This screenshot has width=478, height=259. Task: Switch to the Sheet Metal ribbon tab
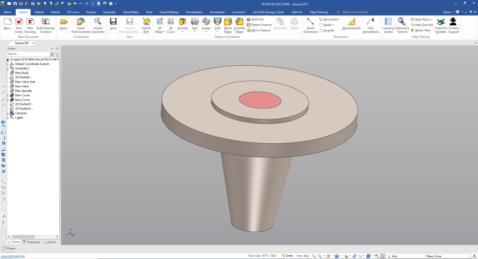click(131, 12)
